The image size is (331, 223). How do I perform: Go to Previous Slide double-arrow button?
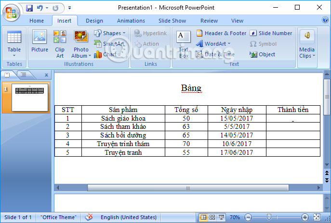tap(327, 173)
